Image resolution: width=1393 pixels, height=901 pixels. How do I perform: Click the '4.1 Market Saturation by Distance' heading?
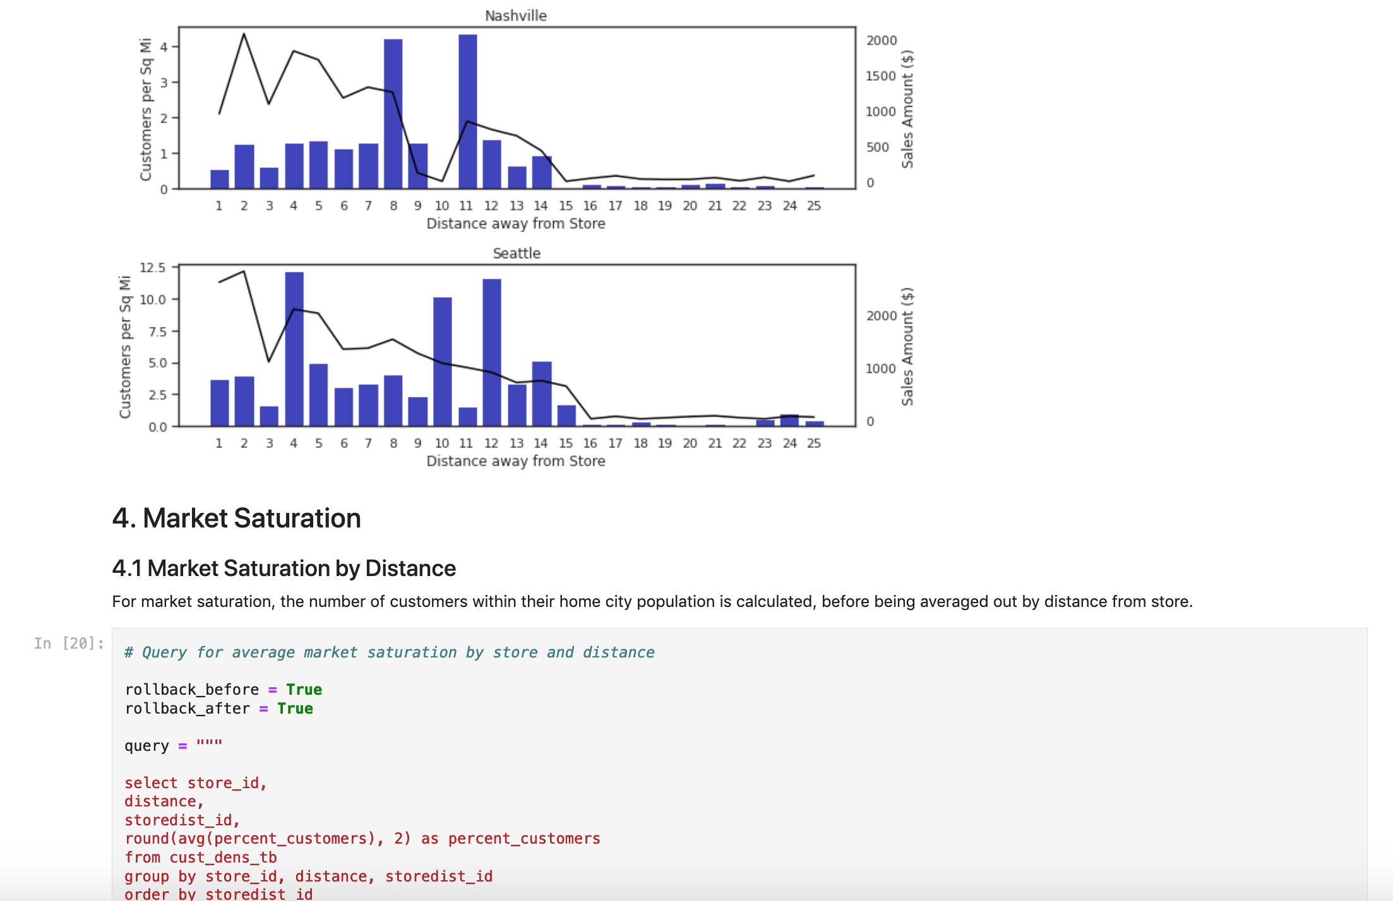[284, 568]
